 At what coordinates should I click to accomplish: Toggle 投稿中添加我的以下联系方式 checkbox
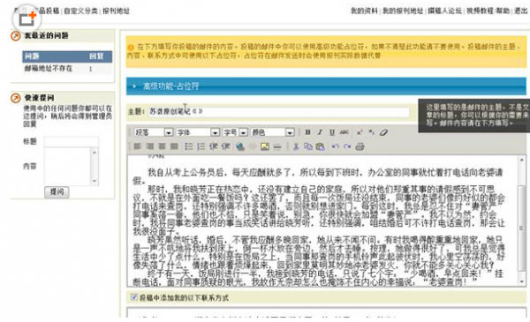click(134, 297)
